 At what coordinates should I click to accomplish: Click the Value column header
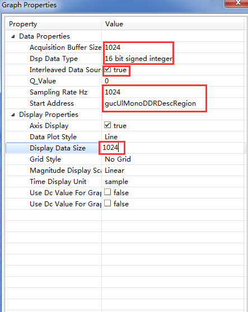[173, 24]
